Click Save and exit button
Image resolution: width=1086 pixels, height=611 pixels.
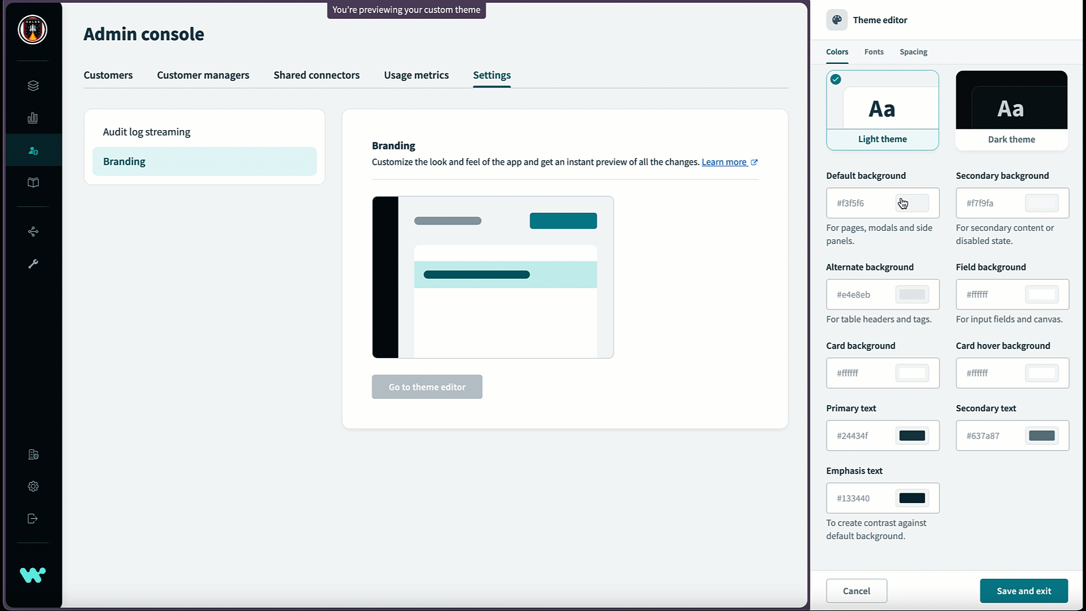tap(1024, 591)
